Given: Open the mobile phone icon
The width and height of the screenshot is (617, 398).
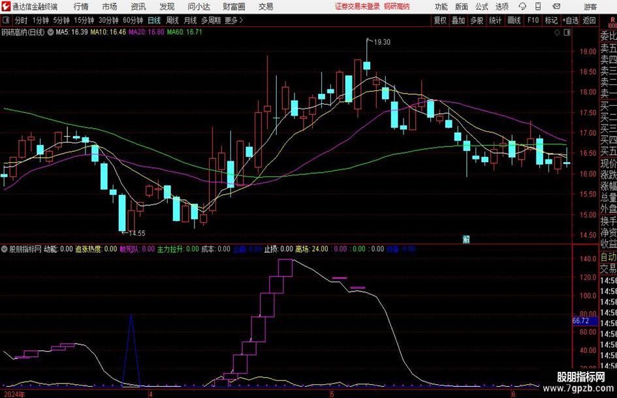Looking at the screenshot, I should click(538, 7).
